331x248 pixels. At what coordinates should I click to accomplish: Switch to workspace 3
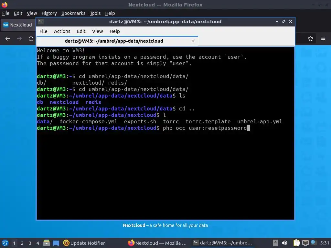click(x=30, y=243)
